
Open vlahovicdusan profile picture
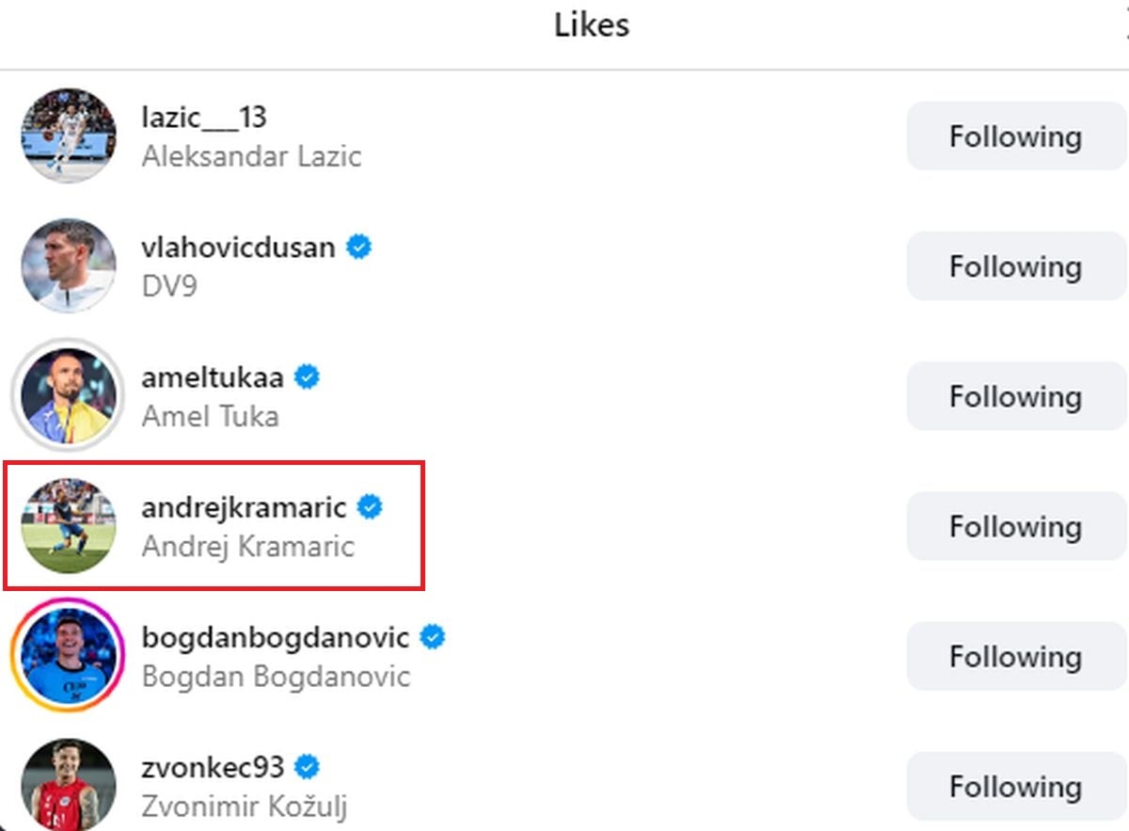(69, 265)
